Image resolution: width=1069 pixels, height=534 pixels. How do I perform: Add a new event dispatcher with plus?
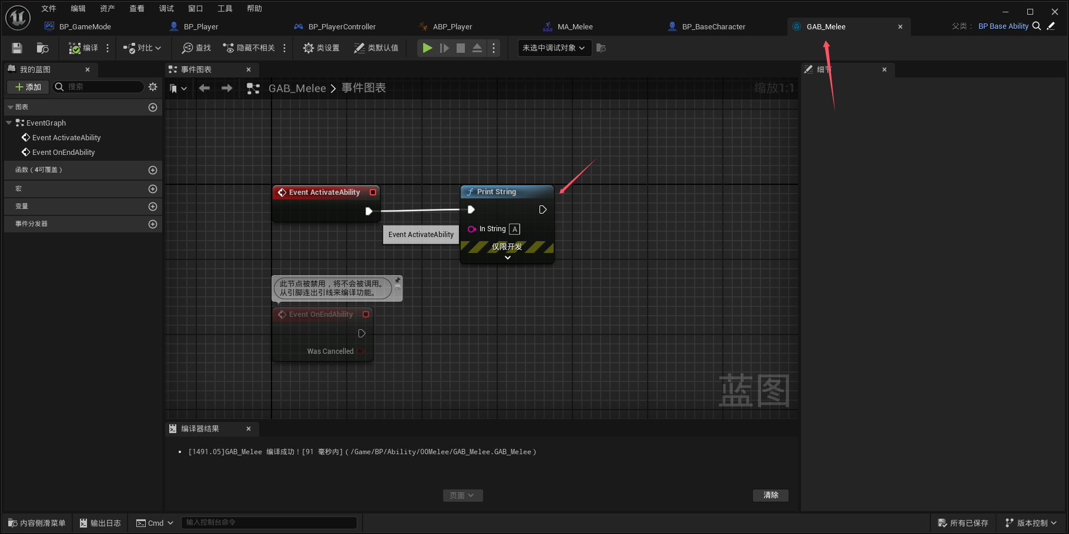click(x=153, y=224)
